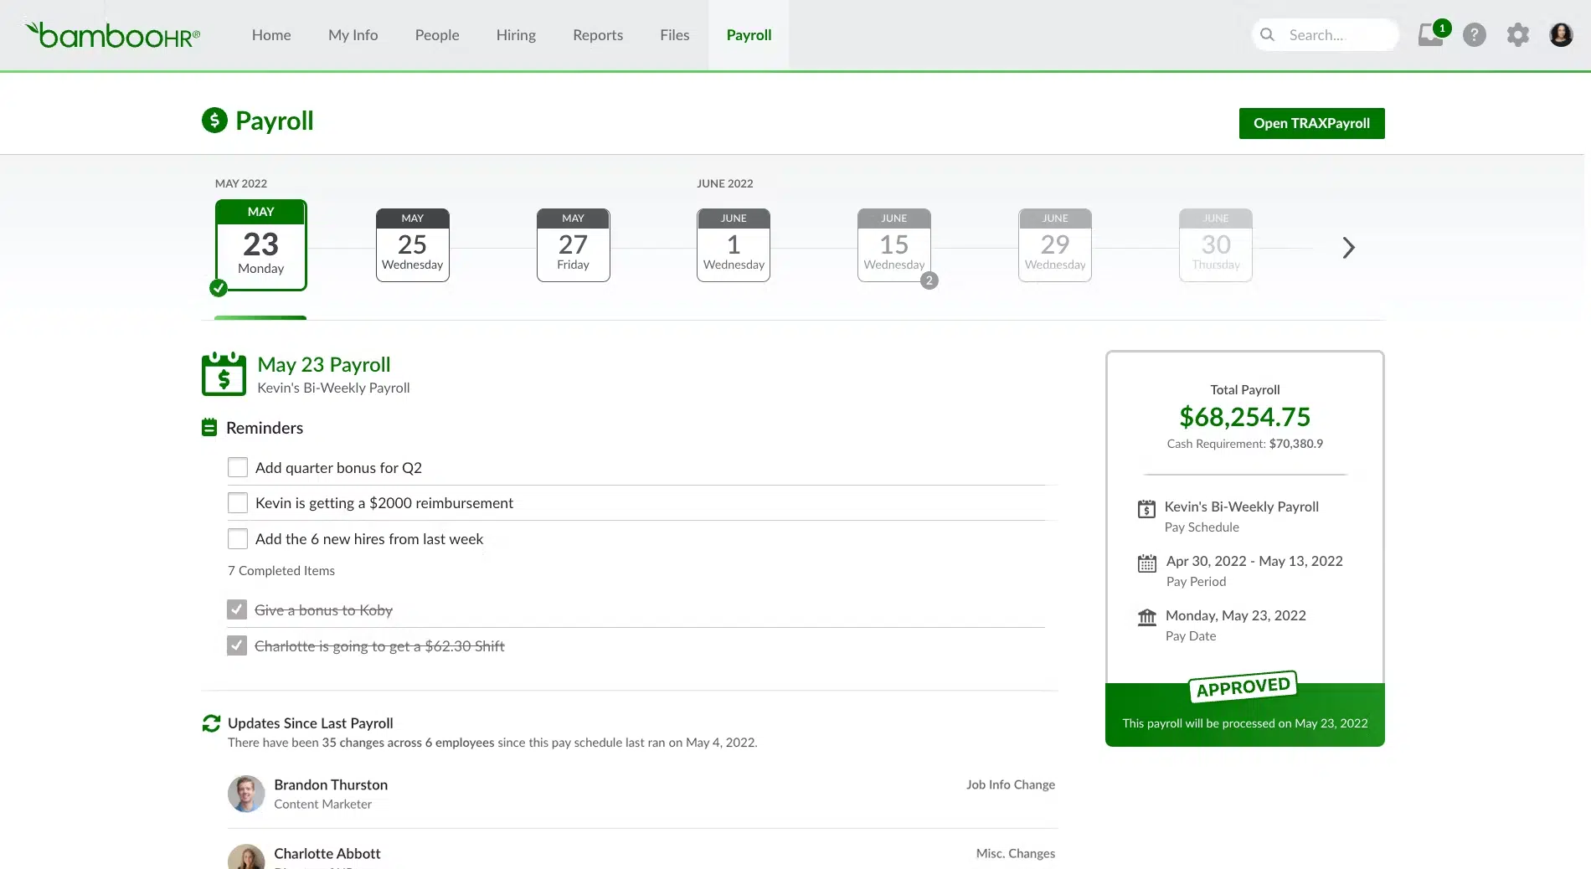
Task: Switch to the Reports tab
Action: coord(598,35)
